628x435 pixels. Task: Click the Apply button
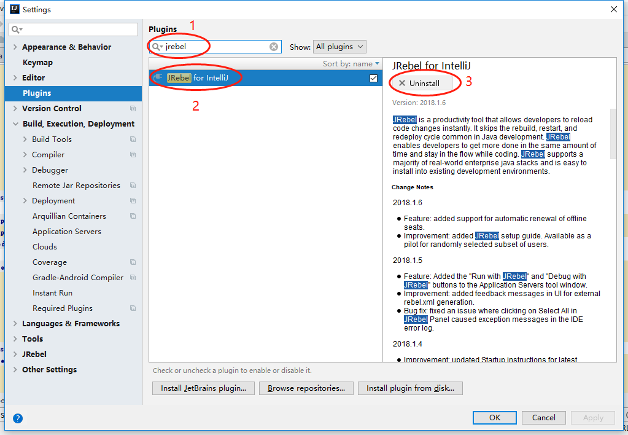(x=593, y=418)
